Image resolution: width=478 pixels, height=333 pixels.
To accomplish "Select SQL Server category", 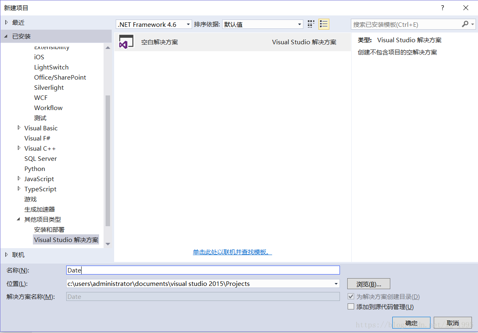I will click(41, 158).
